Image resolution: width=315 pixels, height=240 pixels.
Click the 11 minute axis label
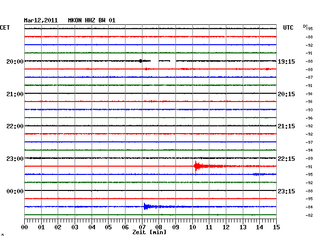[x=209, y=227]
